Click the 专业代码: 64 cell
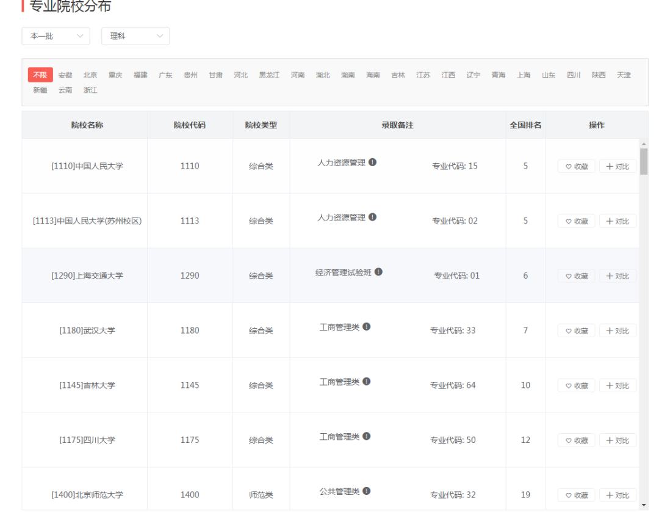This screenshot has height=512, width=659. coord(453,386)
